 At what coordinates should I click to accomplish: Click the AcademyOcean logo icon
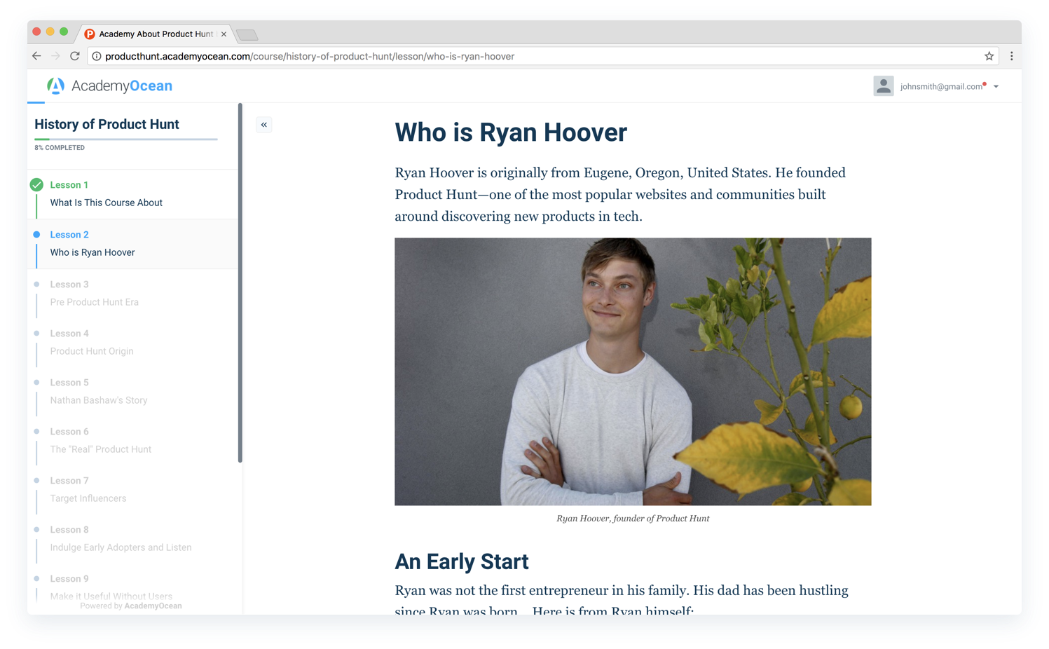55,86
